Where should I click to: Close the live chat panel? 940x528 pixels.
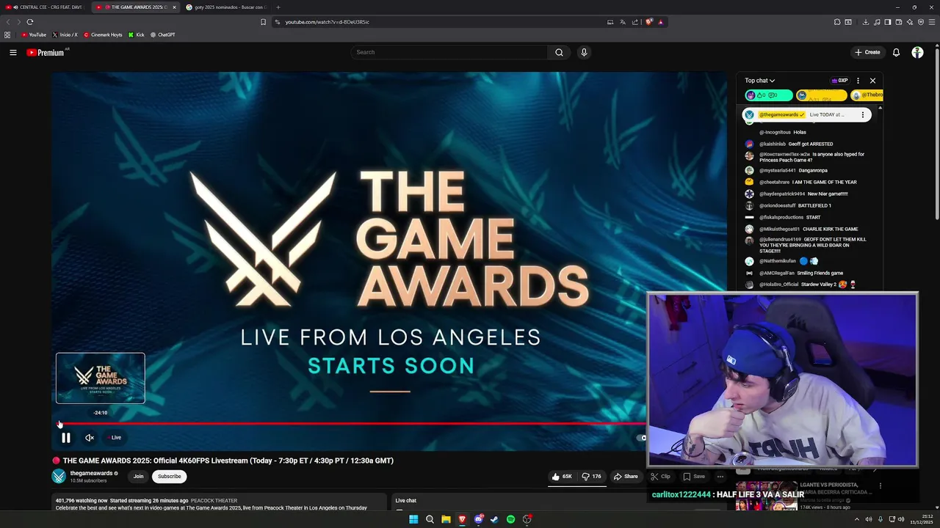pos(872,81)
